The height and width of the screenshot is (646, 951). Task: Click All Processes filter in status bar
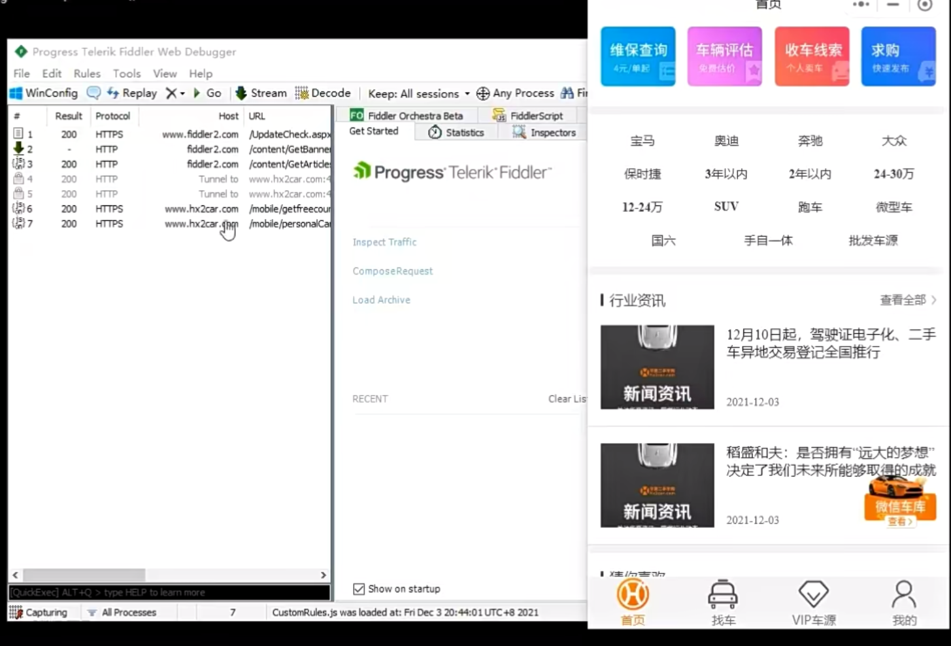(122, 613)
